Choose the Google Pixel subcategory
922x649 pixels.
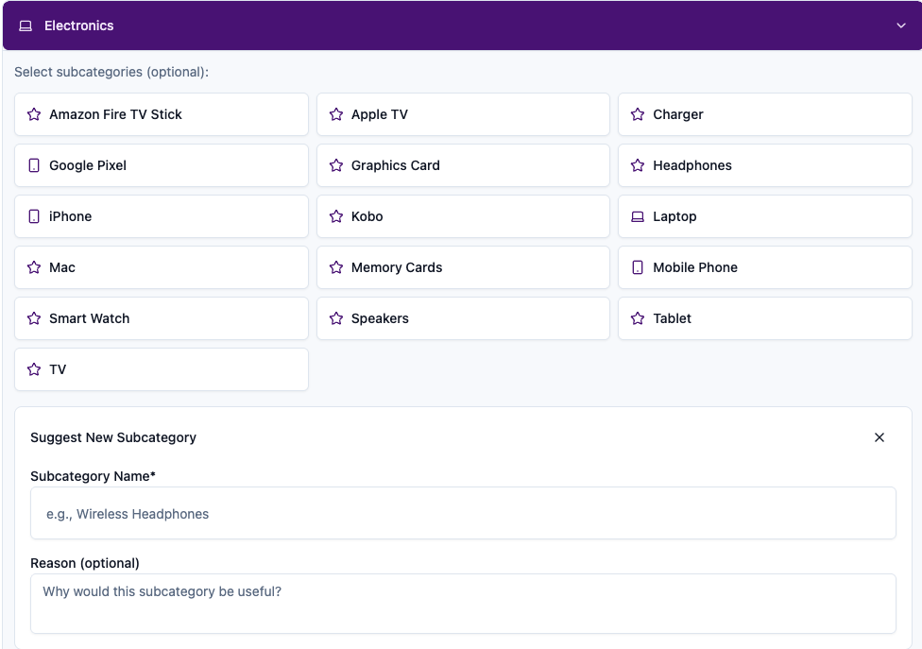pyautogui.click(x=162, y=165)
